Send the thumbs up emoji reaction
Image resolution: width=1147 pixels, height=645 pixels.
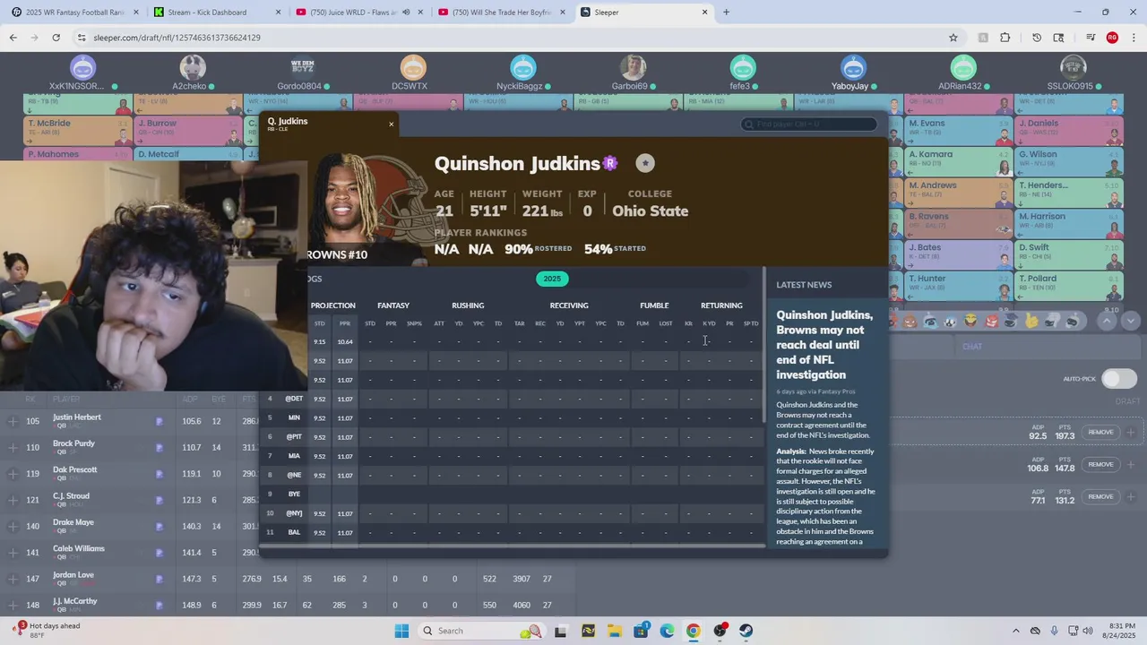click(1032, 321)
